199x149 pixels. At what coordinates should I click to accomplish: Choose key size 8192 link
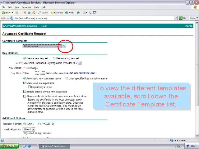pos(86,73)
